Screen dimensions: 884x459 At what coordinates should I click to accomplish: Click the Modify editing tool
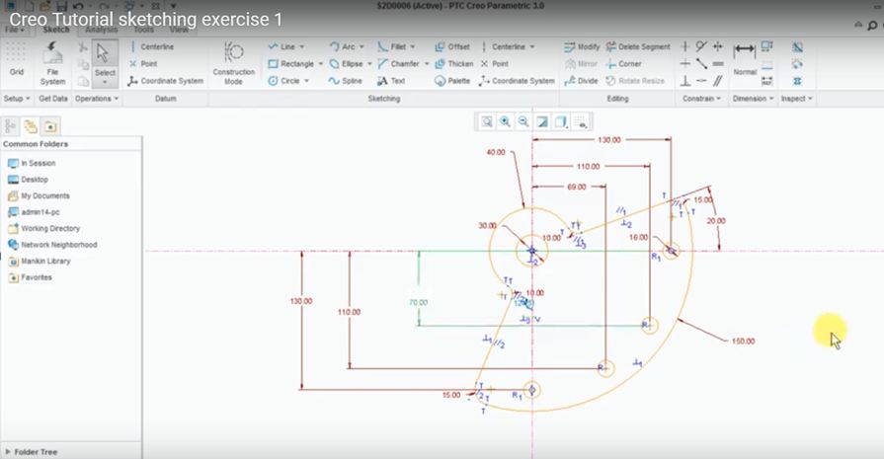click(582, 46)
